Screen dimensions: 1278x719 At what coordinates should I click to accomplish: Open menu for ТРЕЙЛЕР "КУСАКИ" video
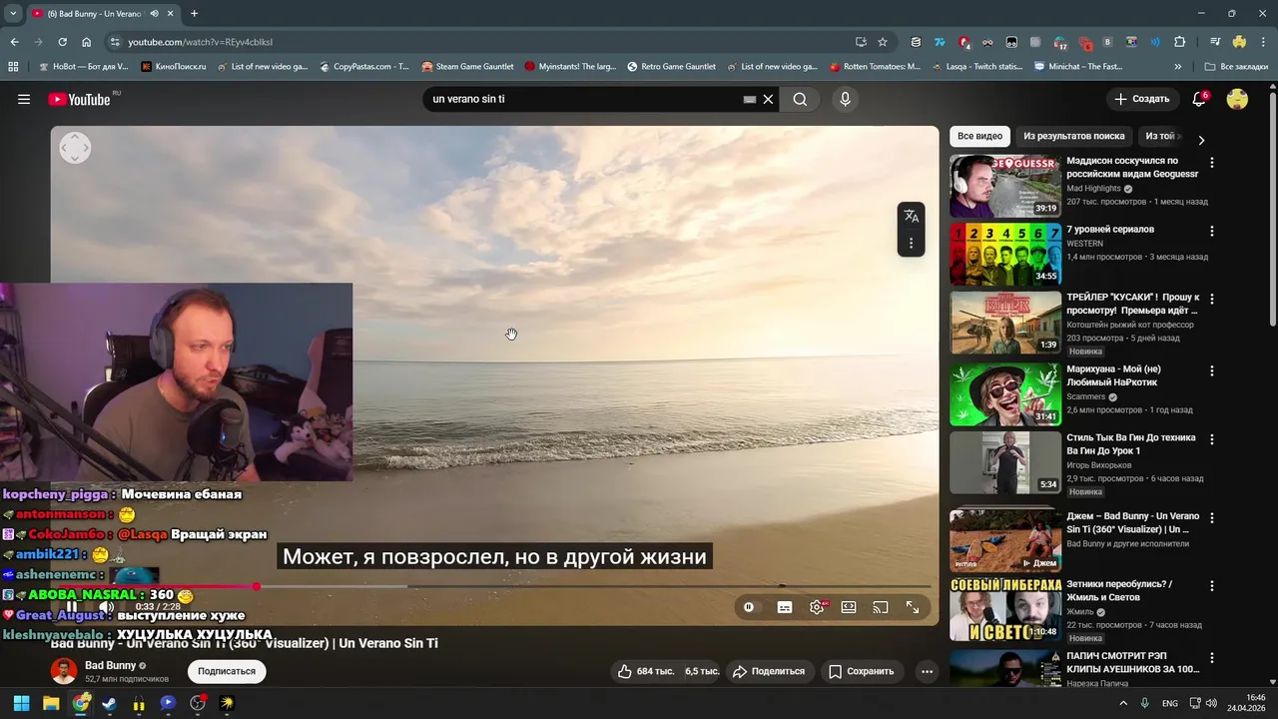1212,299
